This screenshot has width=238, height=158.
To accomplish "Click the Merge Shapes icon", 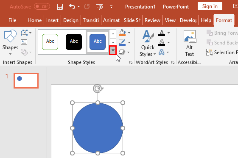I will (24, 52).
